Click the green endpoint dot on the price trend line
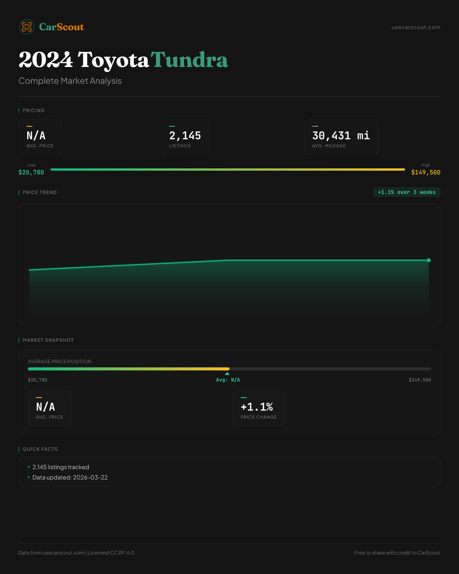Viewport: 459px width, 574px height. pyautogui.click(x=429, y=260)
